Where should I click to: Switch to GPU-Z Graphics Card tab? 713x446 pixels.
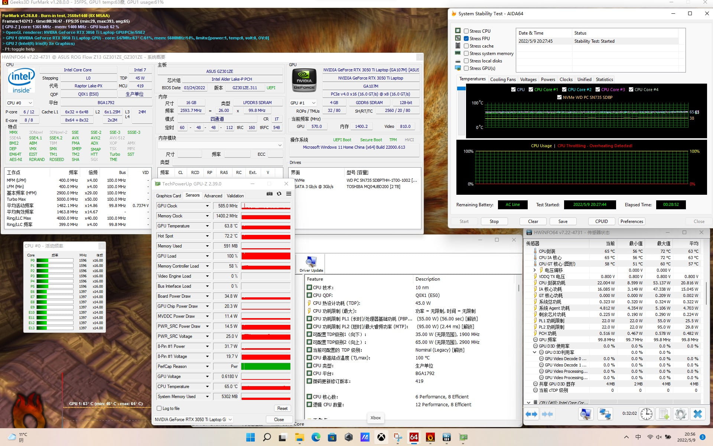tap(168, 196)
